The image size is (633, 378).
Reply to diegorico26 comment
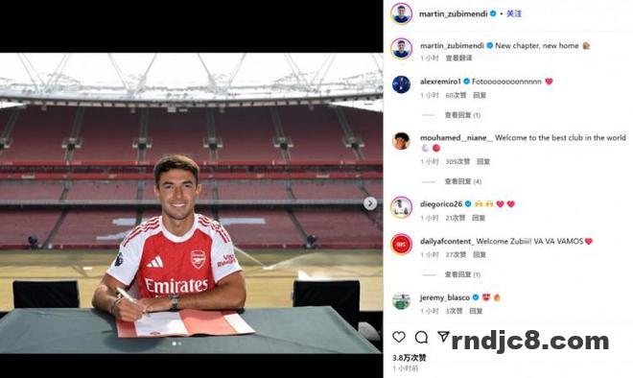tap(479, 218)
